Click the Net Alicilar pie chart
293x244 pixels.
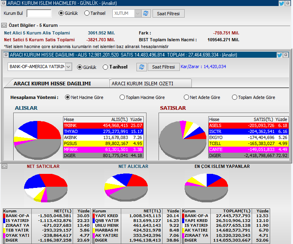[x=126, y=188]
